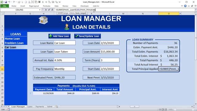Viewport: 197px width, 111px height.
Task: Go to the Formulas ribbon tab
Action: click(46, 6)
